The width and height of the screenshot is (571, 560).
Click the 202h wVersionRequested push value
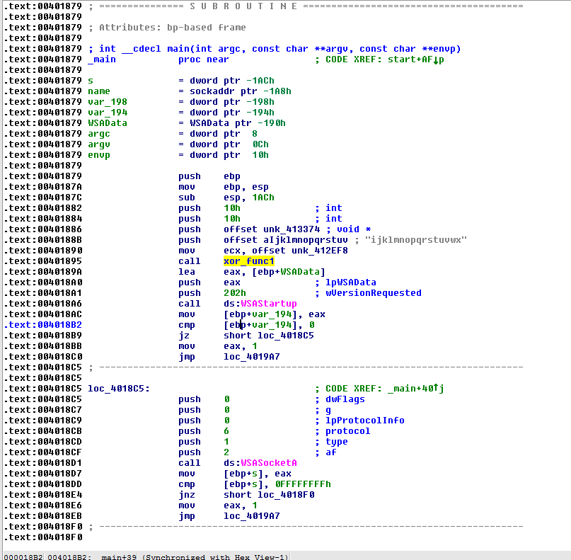[x=234, y=293]
